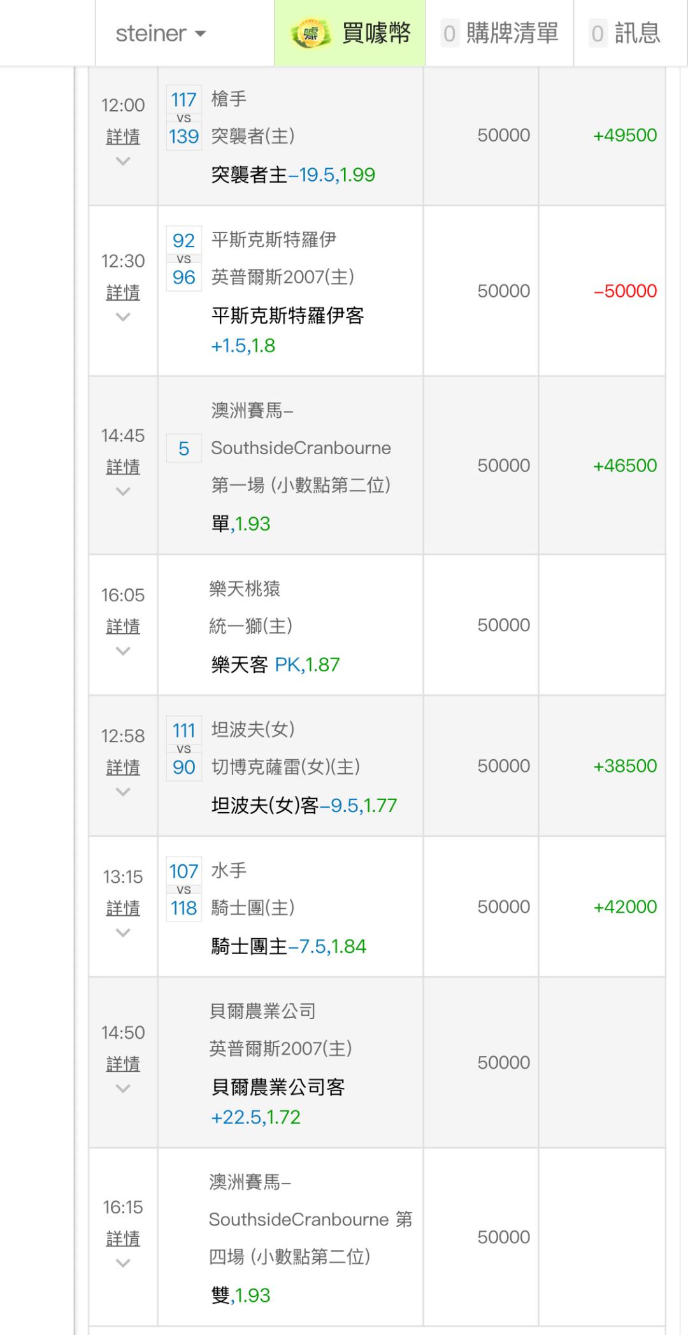Click the 買噱幣 coin icon
The height and width of the screenshot is (1335, 688).
pyautogui.click(x=310, y=34)
